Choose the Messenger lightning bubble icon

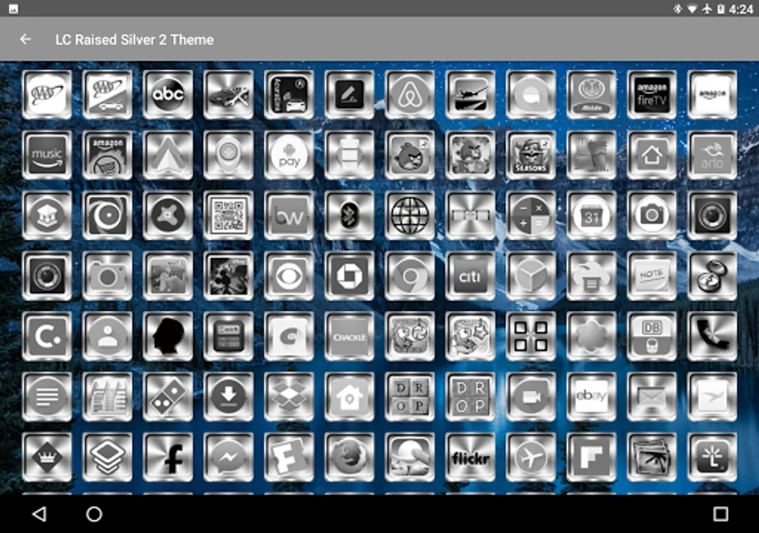point(228,457)
